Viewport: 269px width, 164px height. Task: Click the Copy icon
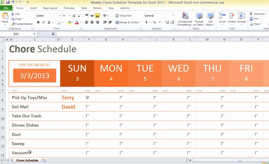13,19
